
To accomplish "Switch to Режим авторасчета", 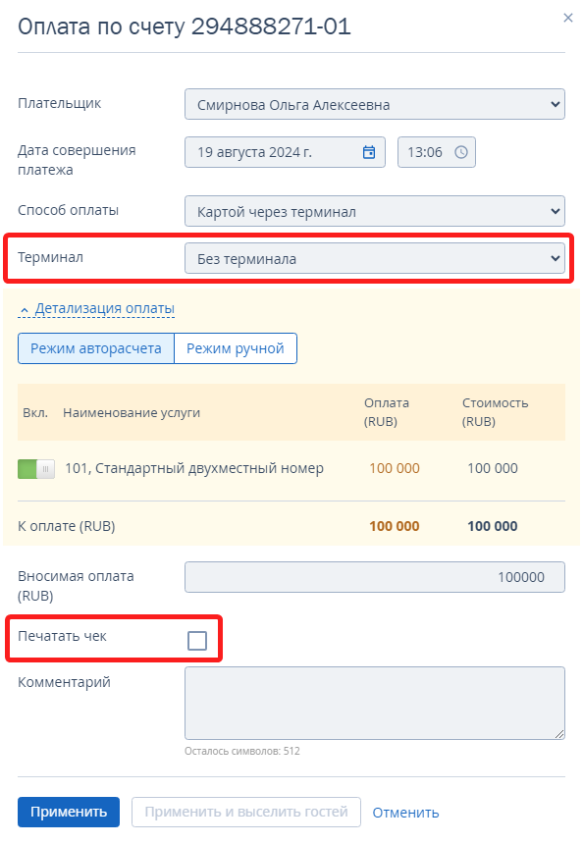I will pos(96,348).
